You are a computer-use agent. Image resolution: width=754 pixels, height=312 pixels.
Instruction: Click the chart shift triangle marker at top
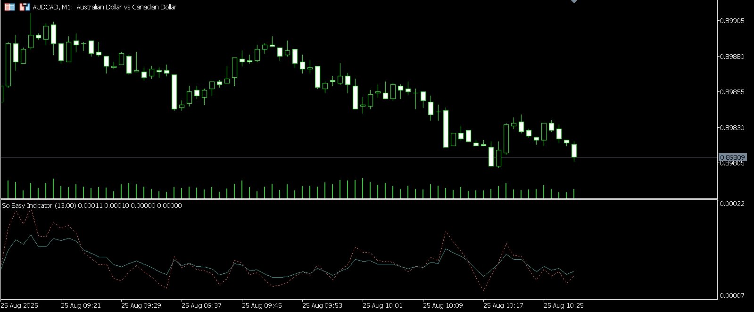click(574, 1)
